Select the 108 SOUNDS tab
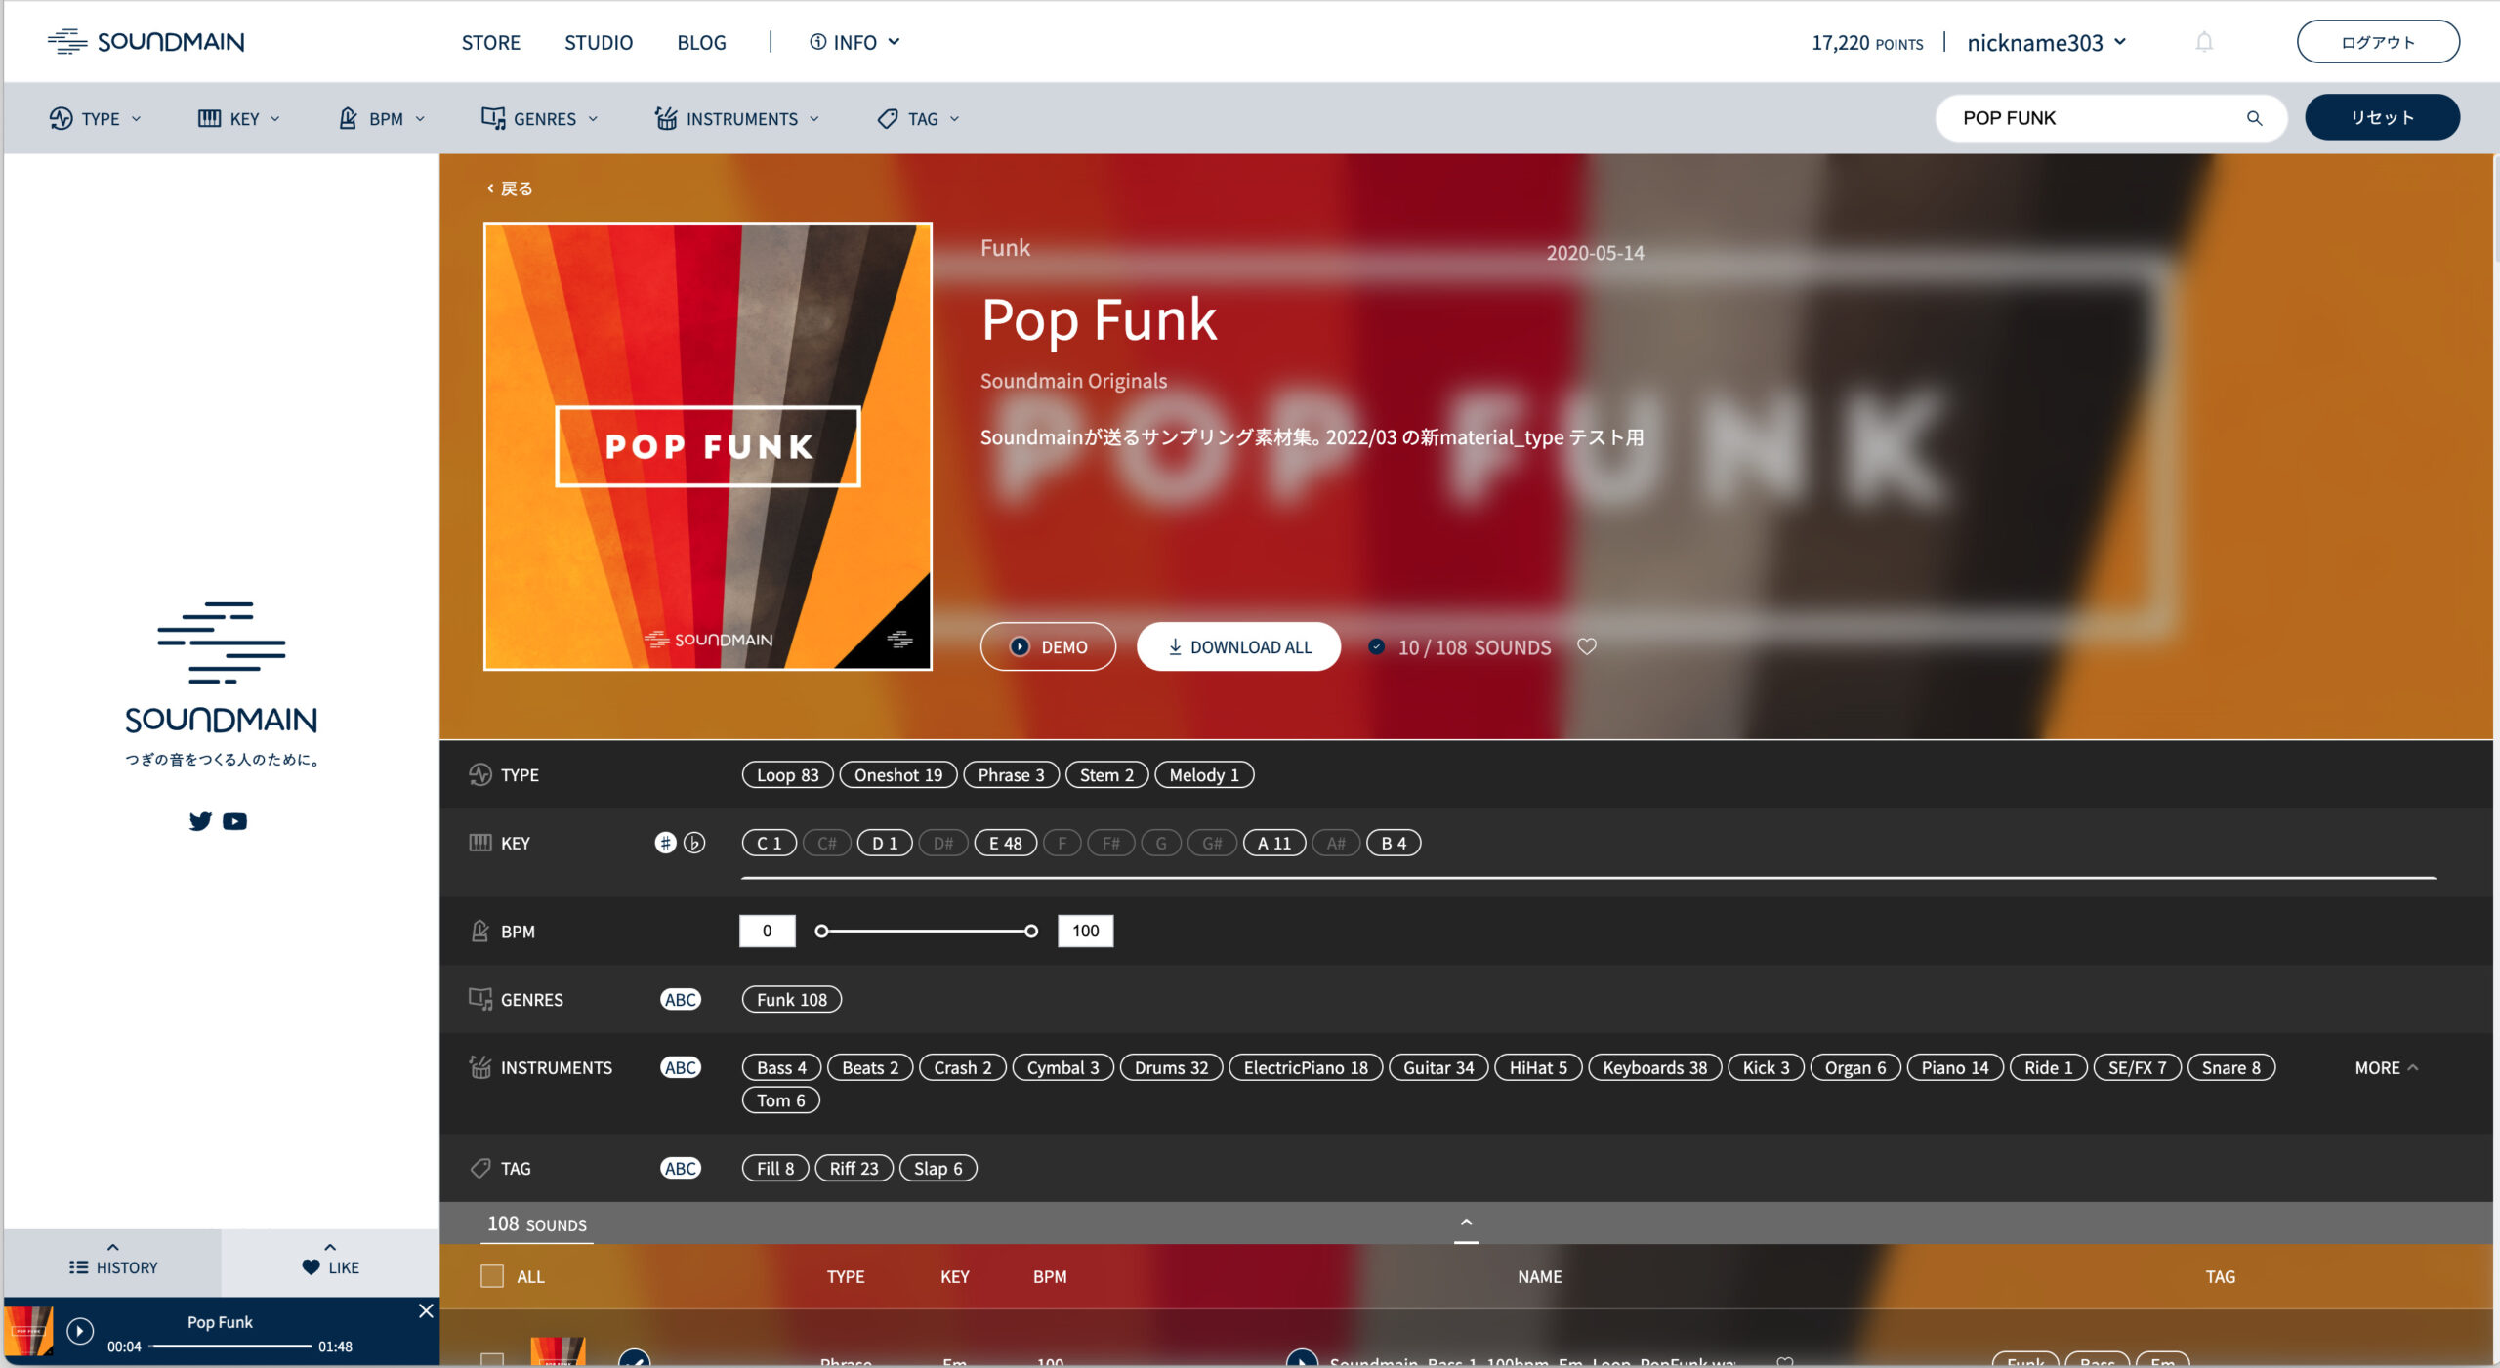The width and height of the screenshot is (2500, 1368). pos(537,1223)
